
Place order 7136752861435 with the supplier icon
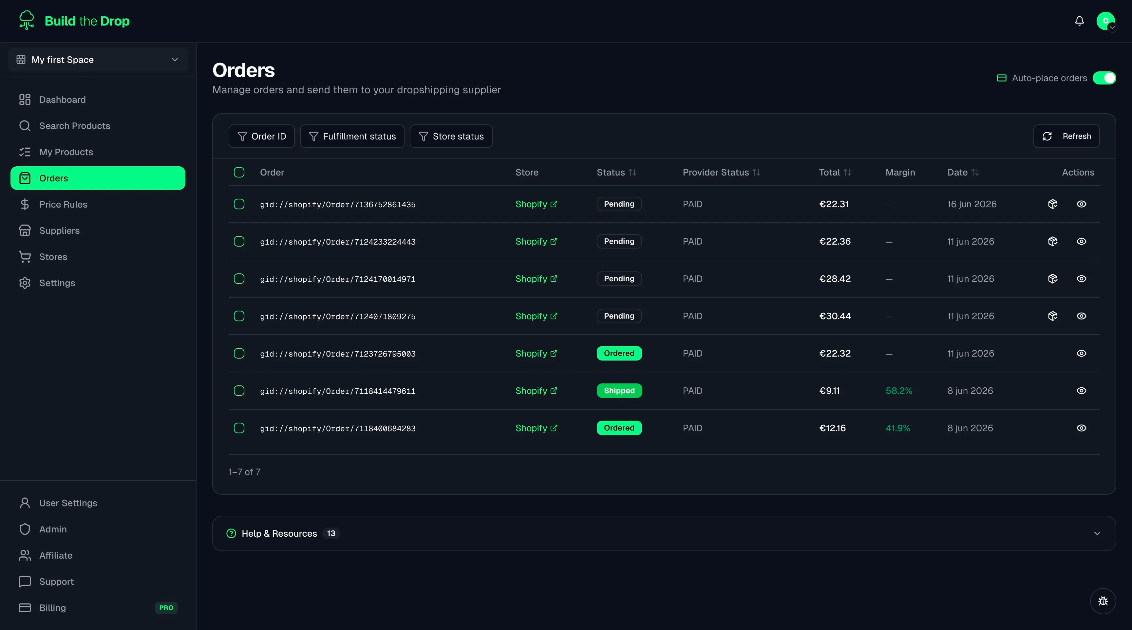1052,204
